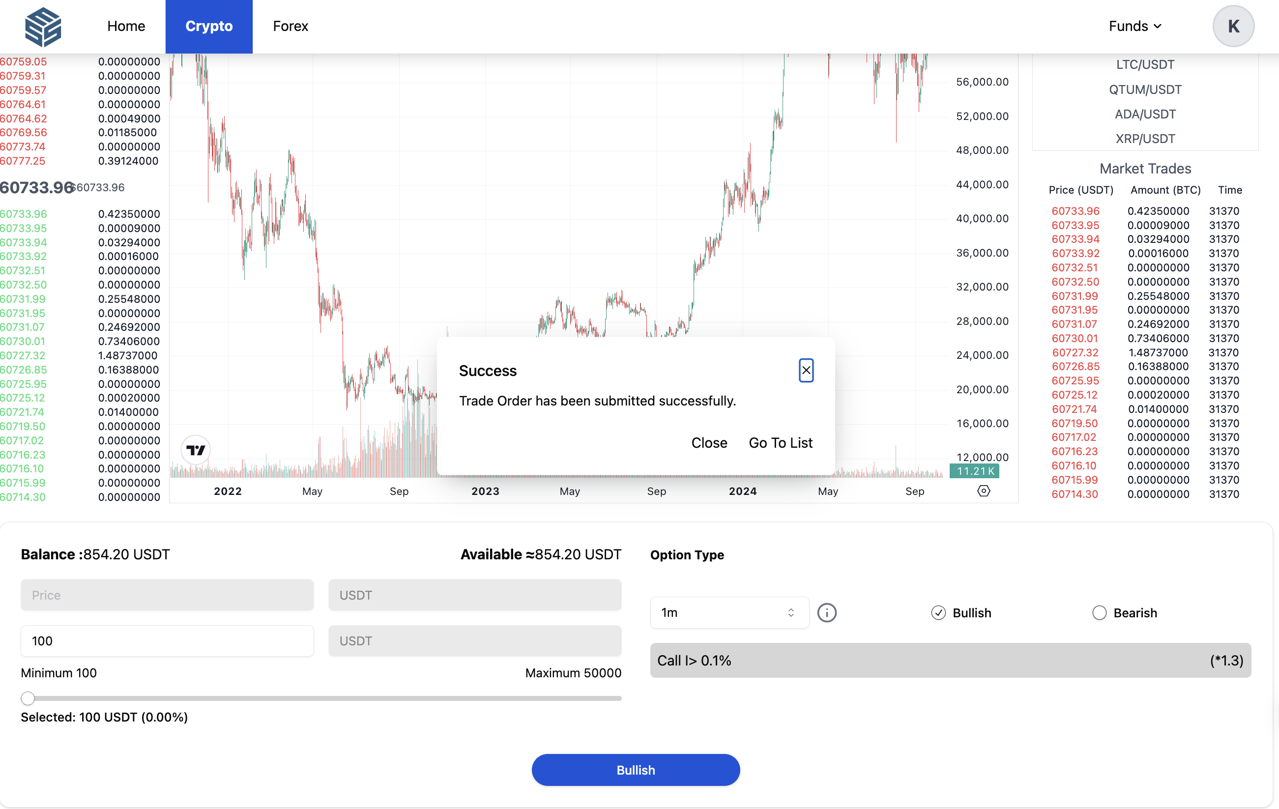Submit with the blue Bullish button
1279x809 pixels.
coord(635,770)
